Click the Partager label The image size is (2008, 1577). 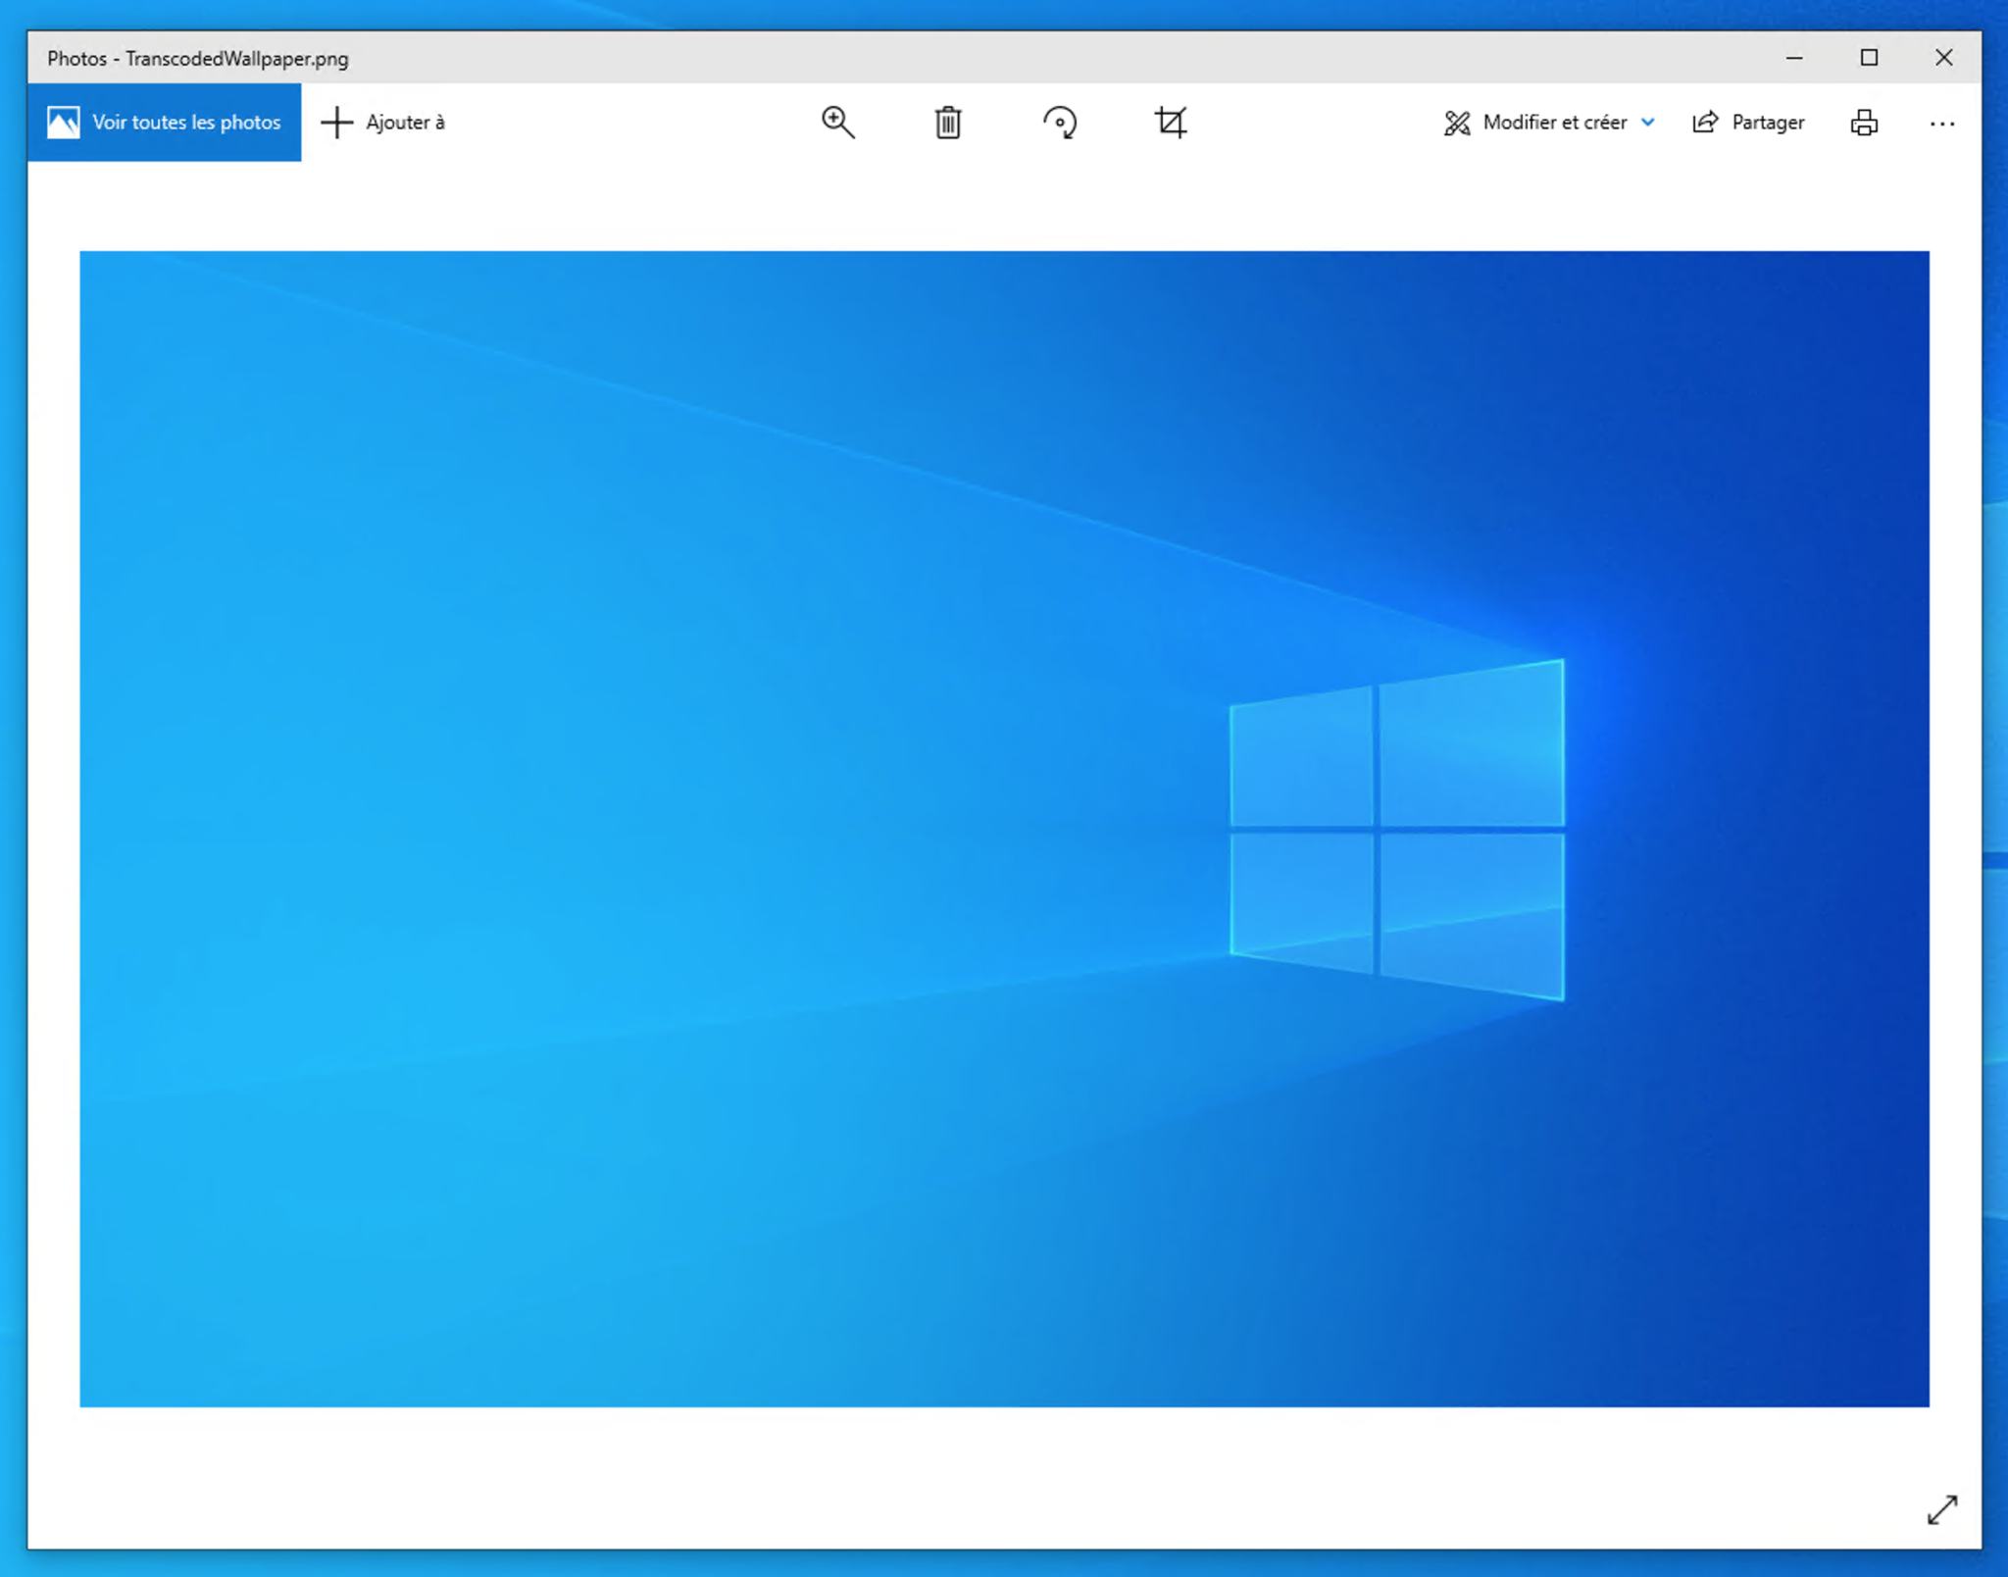[x=1768, y=122]
